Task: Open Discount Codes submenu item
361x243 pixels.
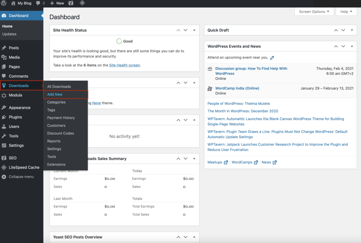Action: (x=61, y=133)
